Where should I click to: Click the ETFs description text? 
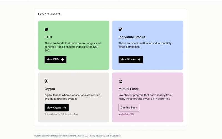(x=72, y=47)
